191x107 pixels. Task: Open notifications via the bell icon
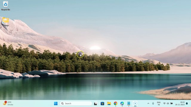[x=187, y=103]
